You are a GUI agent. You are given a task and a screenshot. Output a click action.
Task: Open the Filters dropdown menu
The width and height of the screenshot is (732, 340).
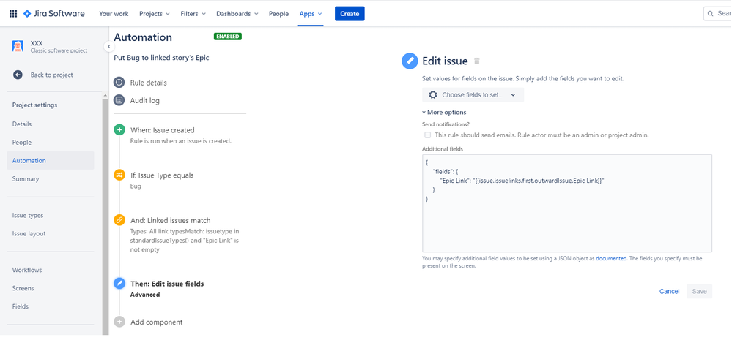(x=193, y=13)
